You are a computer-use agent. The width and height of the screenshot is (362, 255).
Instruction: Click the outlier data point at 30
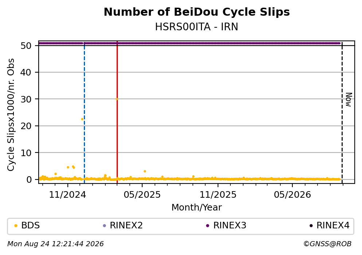(x=117, y=99)
